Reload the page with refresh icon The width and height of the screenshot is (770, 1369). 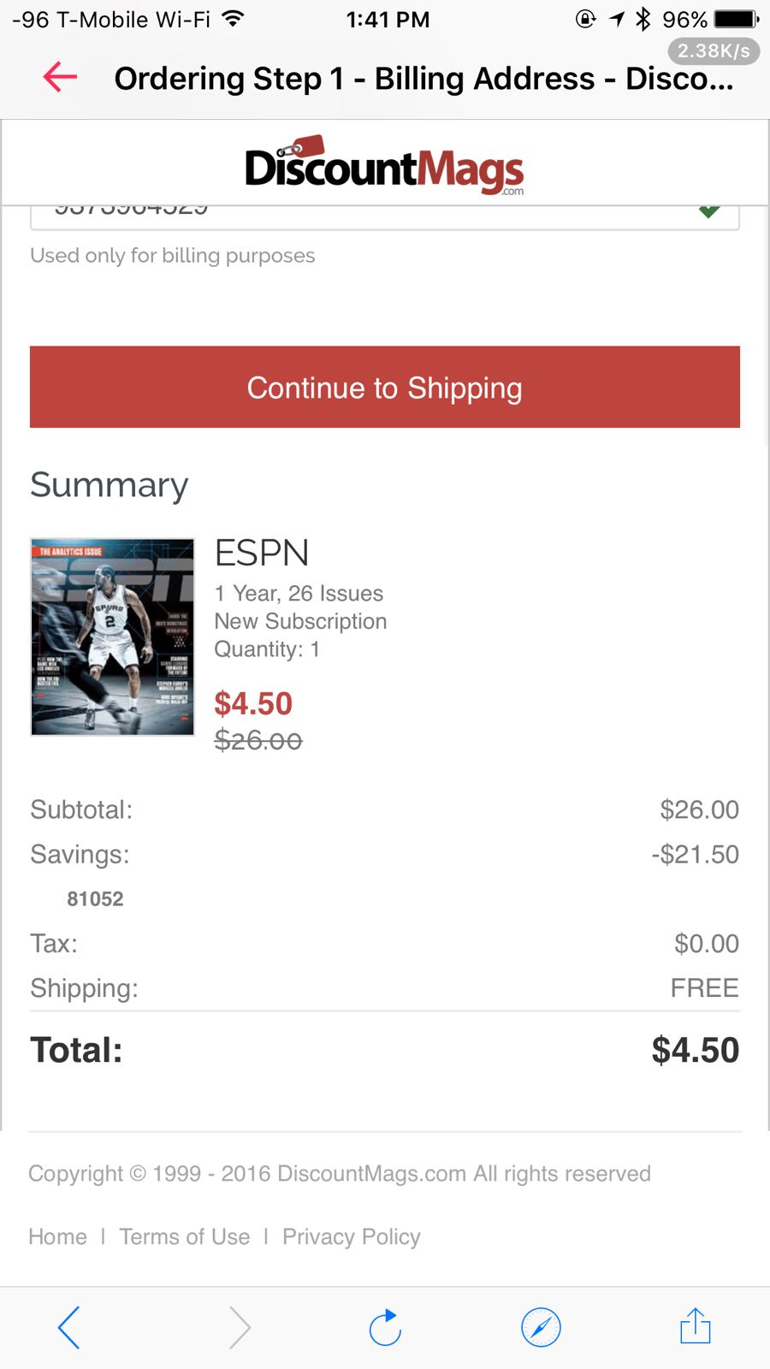pyautogui.click(x=385, y=1327)
